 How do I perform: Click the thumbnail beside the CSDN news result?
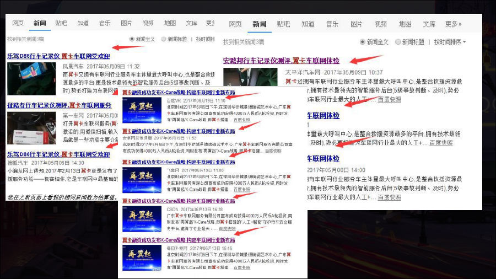click(x=142, y=218)
